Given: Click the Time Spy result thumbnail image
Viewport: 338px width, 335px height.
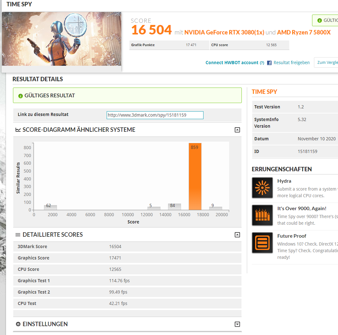Looking at the screenshot, I should [x=62, y=39].
